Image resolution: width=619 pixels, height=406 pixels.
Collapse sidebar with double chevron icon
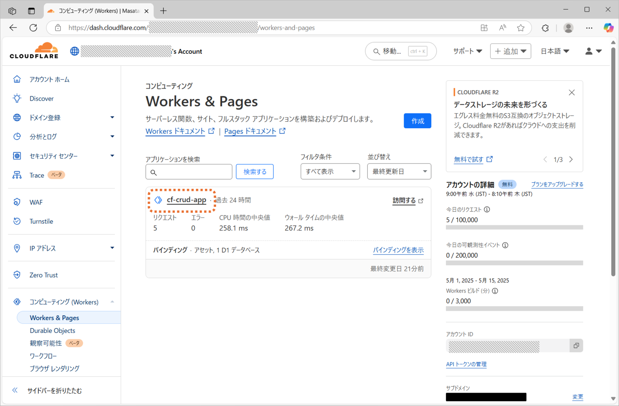15,390
